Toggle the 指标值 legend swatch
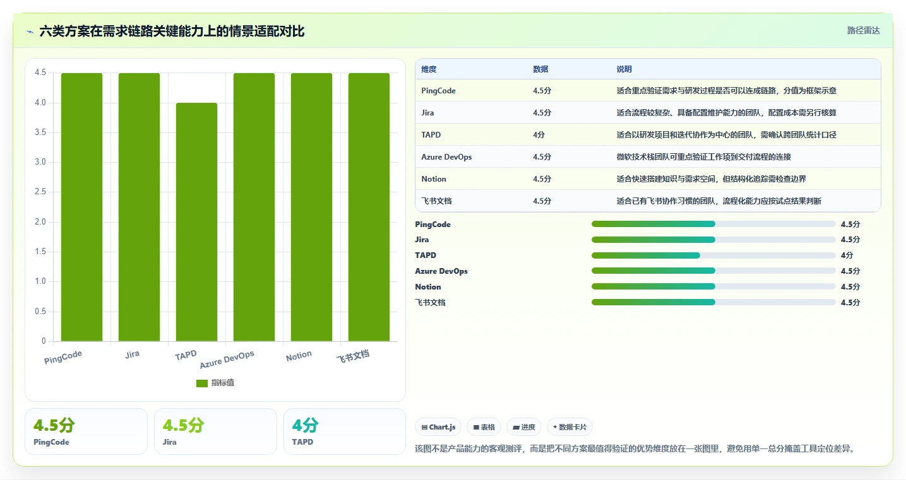This screenshot has width=906, height=480. [x=202, y=383]
